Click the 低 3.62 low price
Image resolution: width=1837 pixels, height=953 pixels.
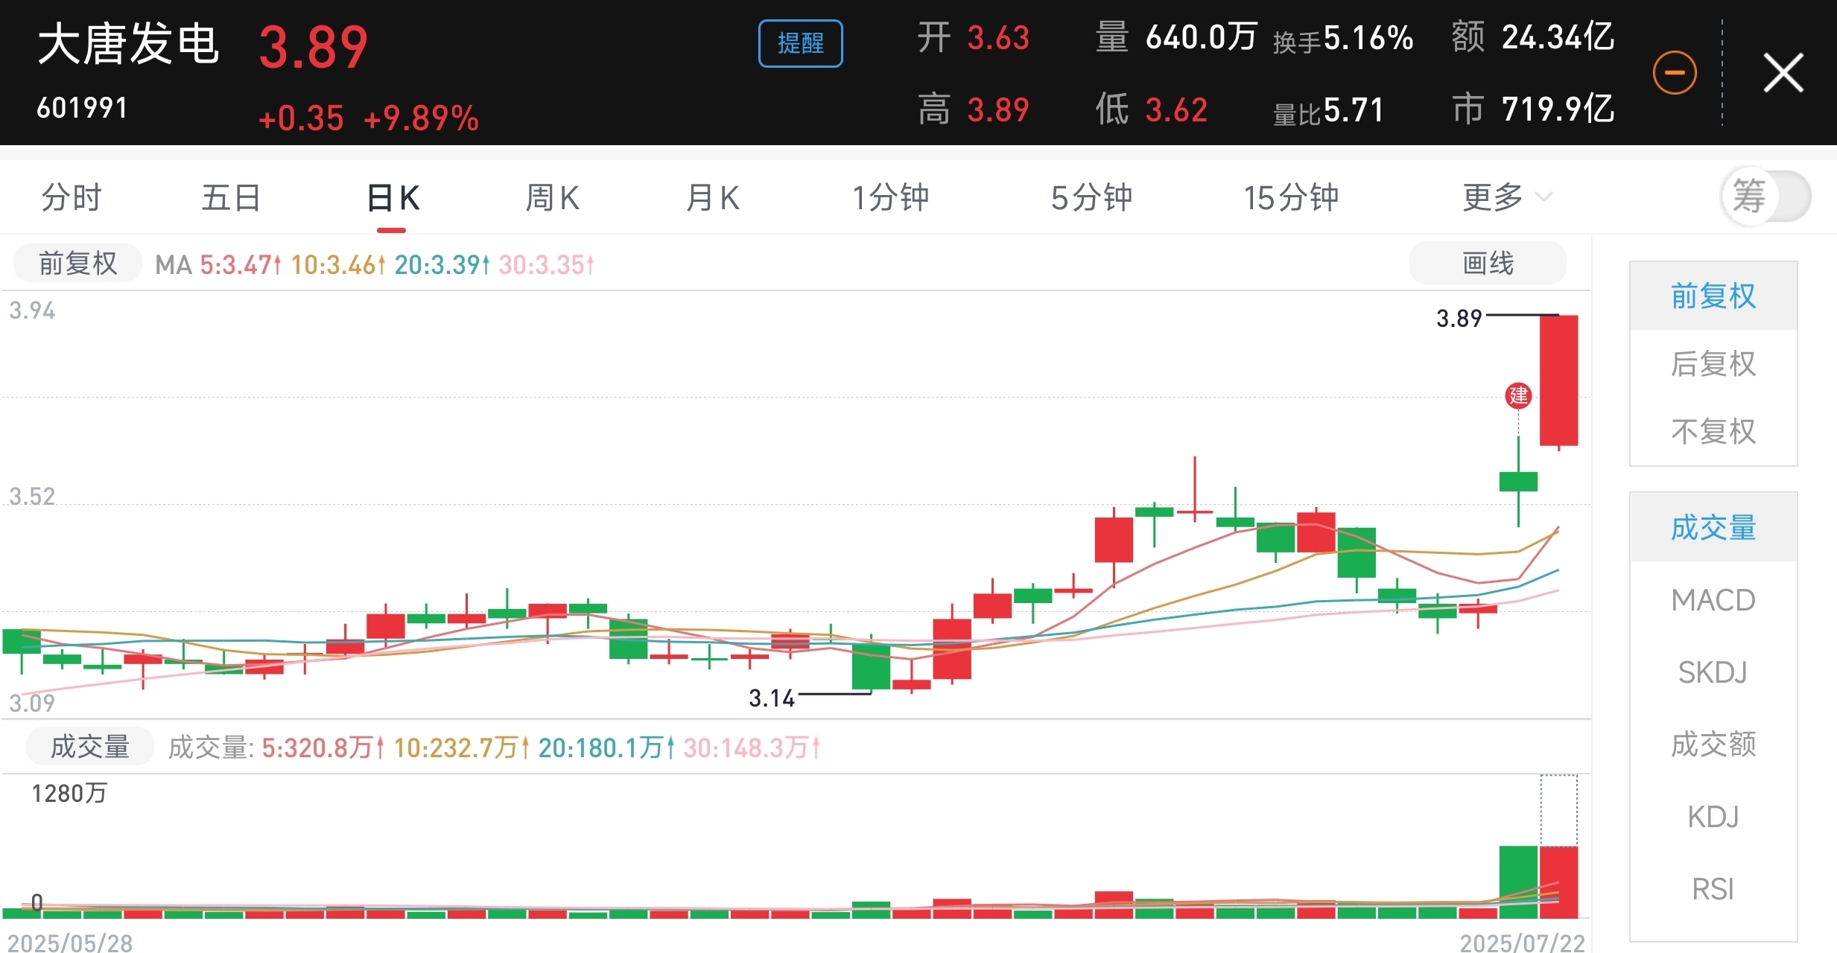[x=1151, y=110]
